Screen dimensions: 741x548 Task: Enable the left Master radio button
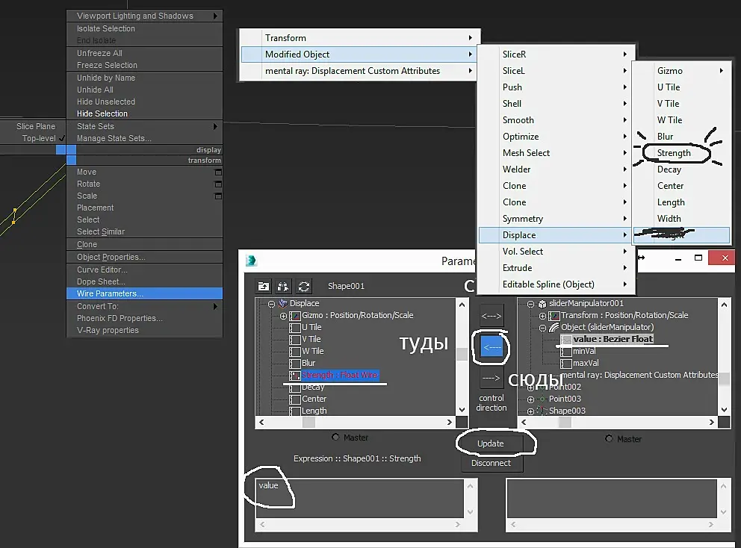click(335, 438)
